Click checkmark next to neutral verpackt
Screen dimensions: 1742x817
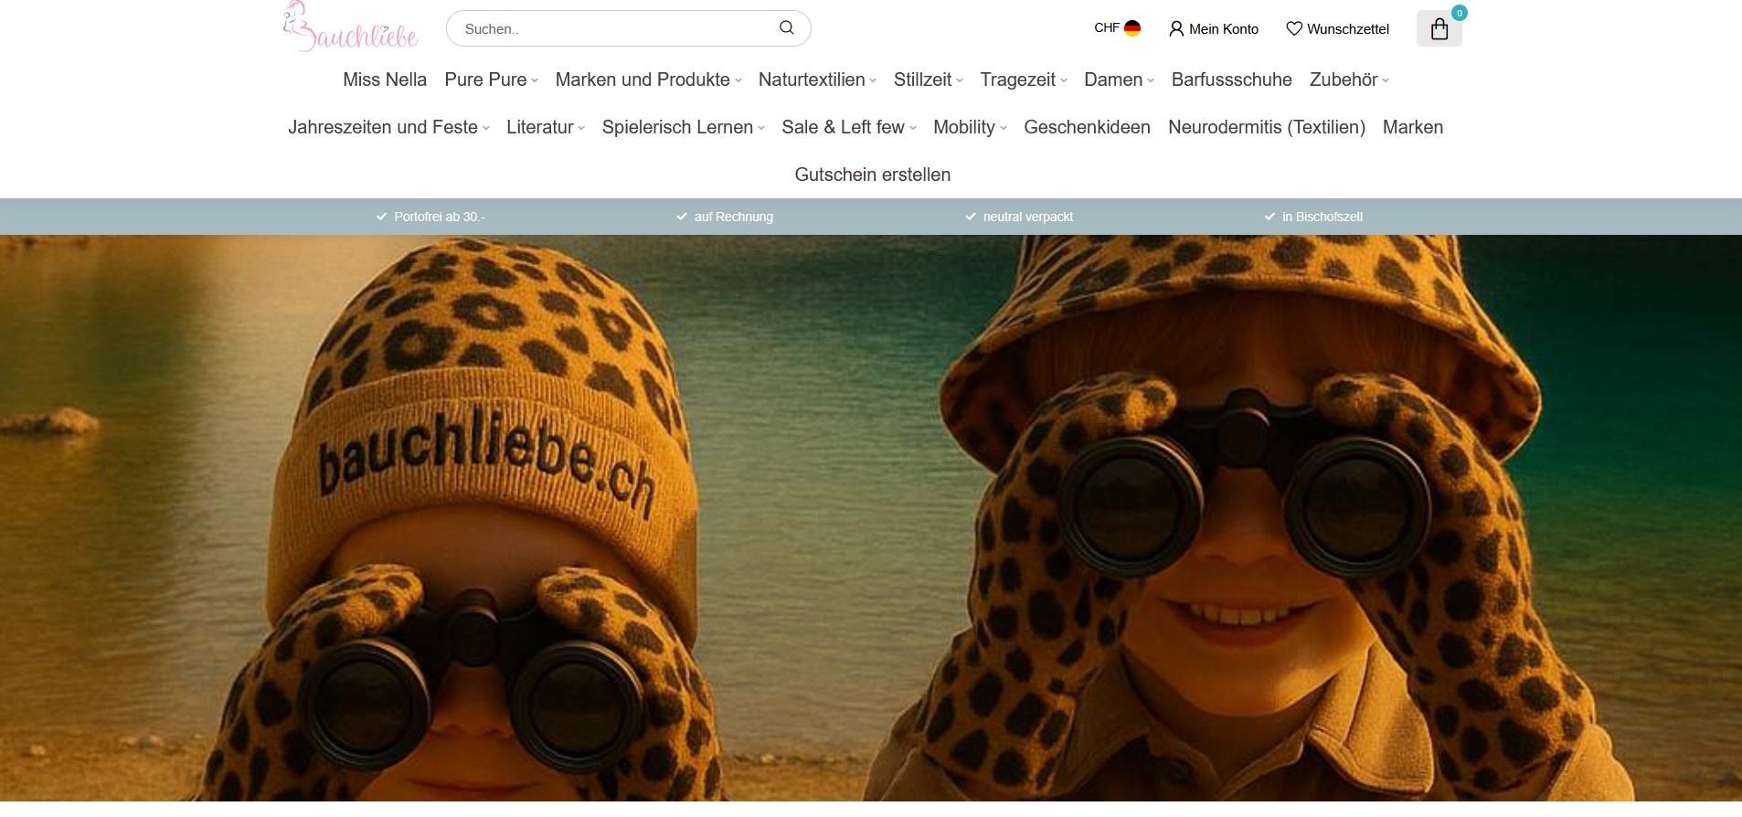tap(971, 217)
